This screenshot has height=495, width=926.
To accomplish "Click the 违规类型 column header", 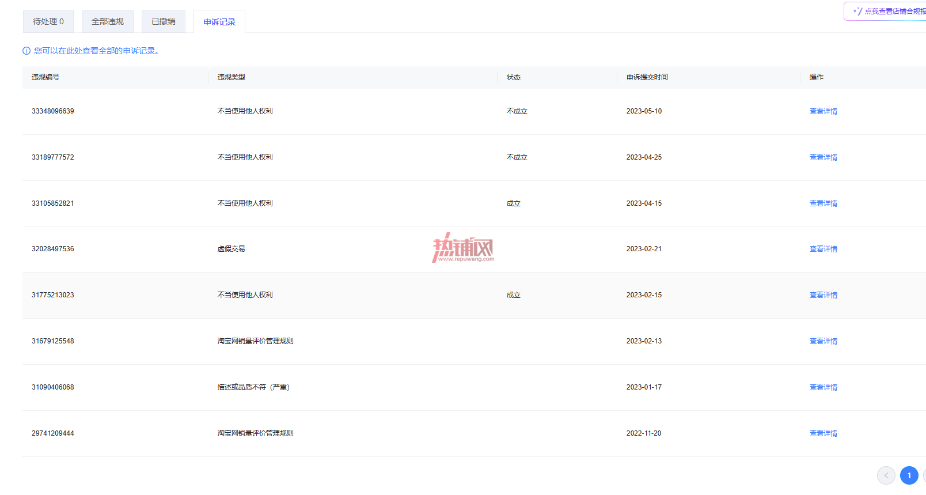I will tap(231, 77).
